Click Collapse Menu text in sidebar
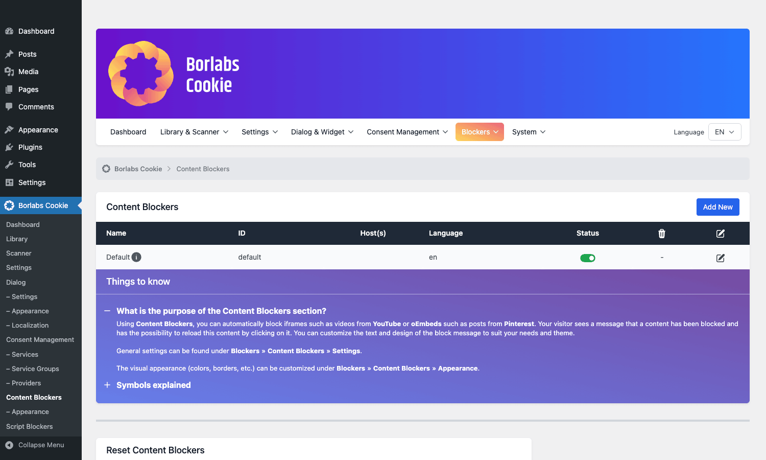The height and width of the screenshot is (460, 766). point(41,445)
